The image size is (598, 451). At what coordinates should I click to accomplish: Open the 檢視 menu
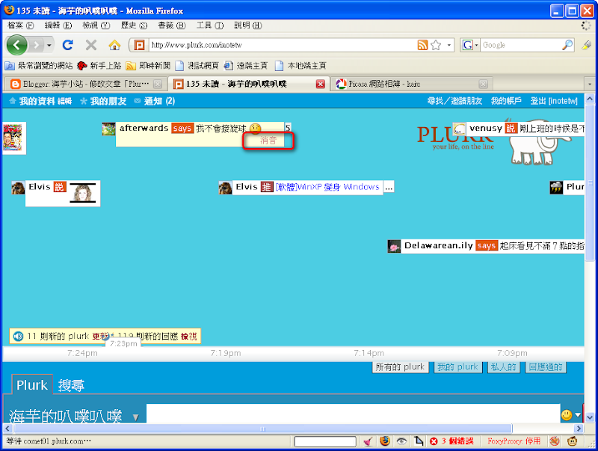96,25
